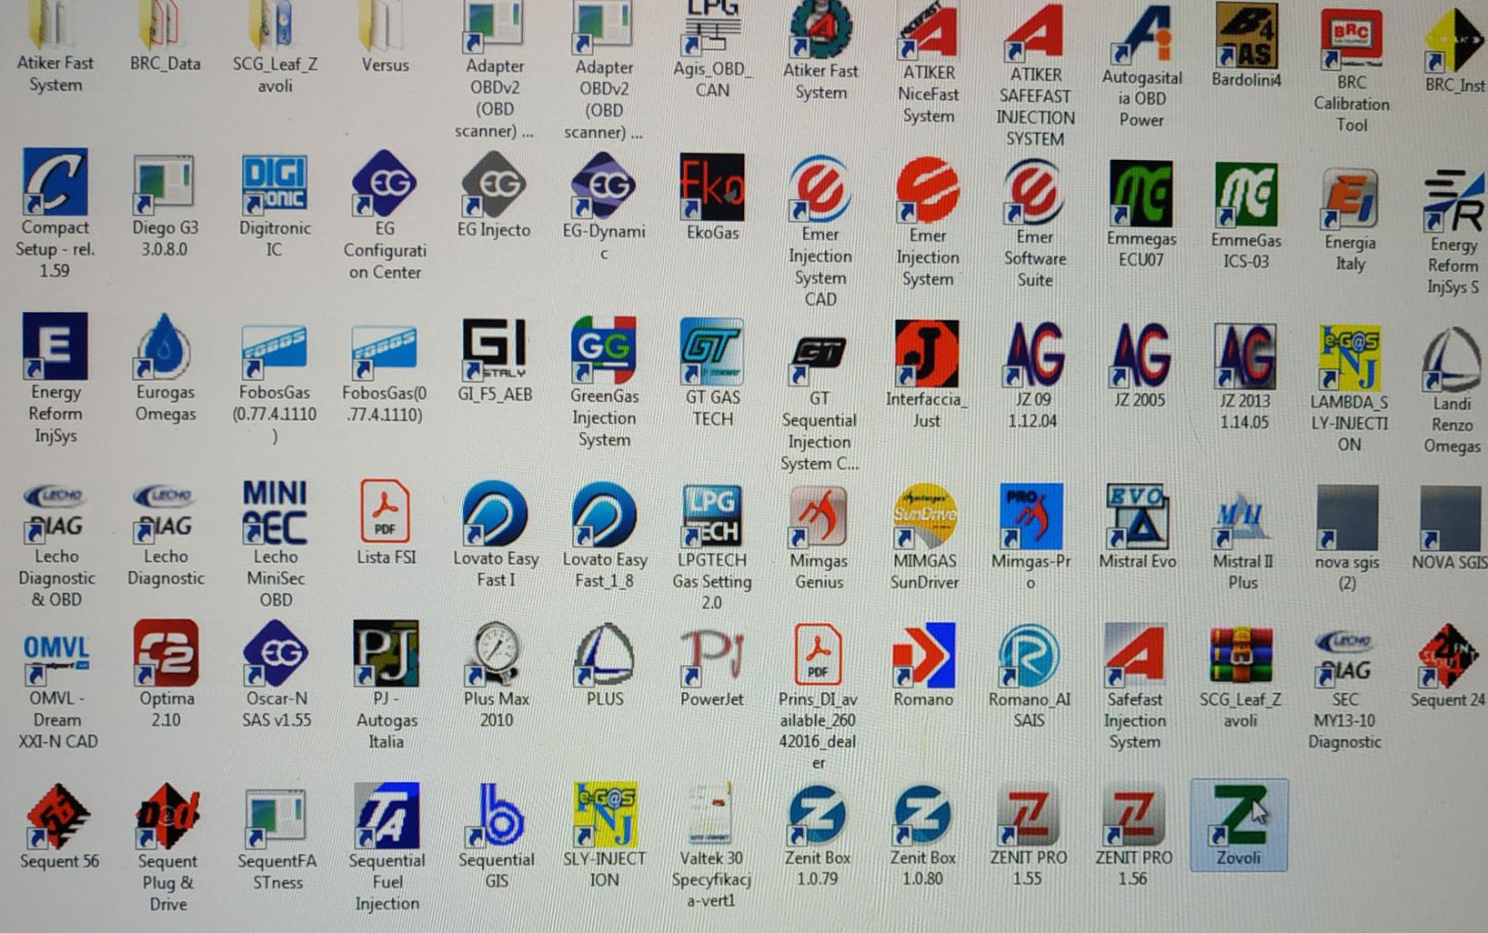Image resolution: width=1488 pixels, height=933 pixels.
Task: Open Sequential Fuel Injection shortcut
Action: click(x=387, y=848)
